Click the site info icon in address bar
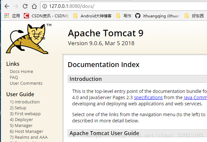The width and height of the screenshot is (207, 142). [x=45, y=6]
